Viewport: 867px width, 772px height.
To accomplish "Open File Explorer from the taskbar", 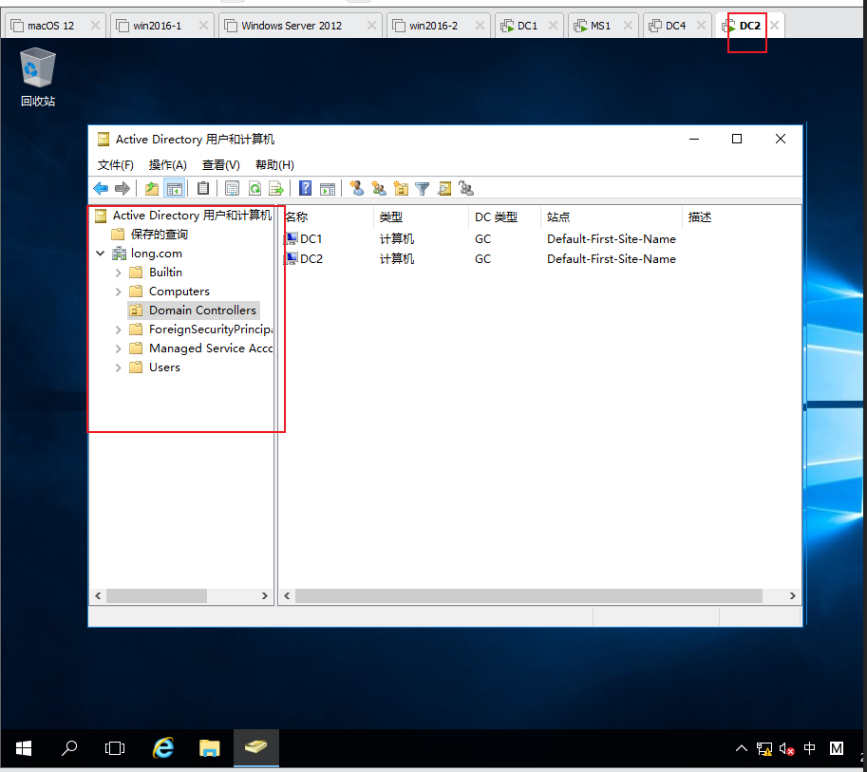I will pos(210,748).
